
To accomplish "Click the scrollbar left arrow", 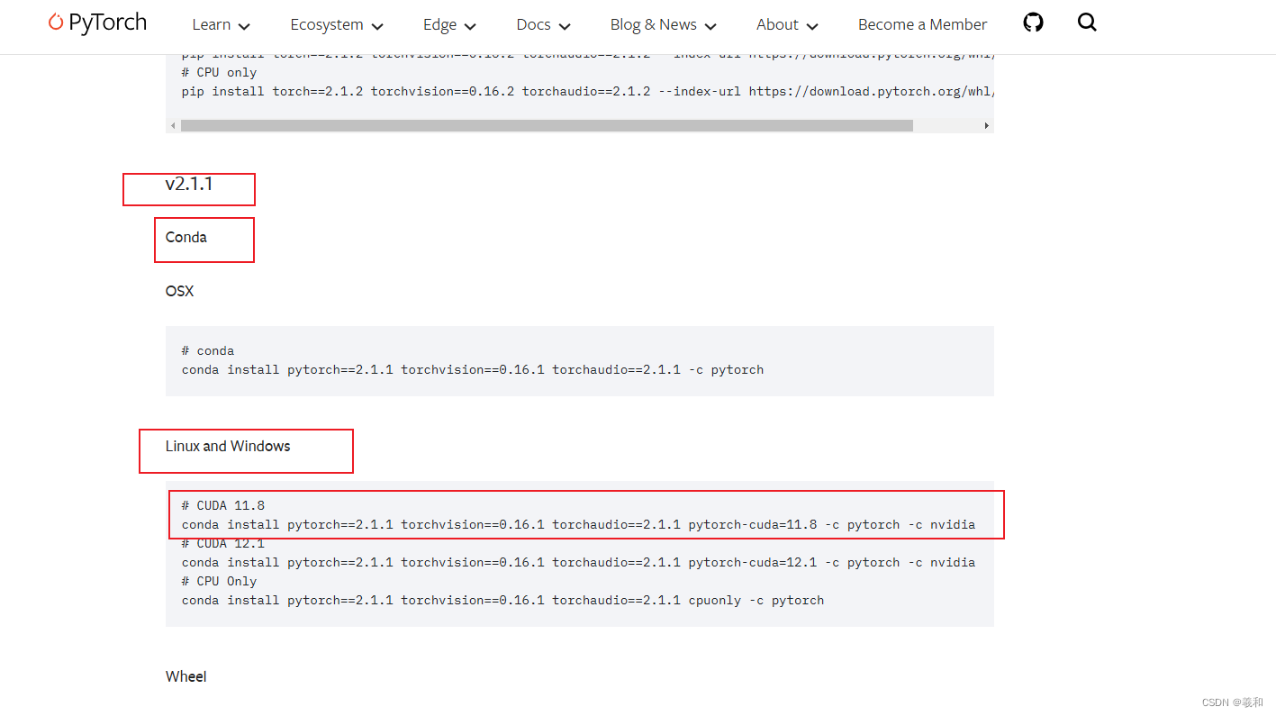I will click(x=172, y=125).
